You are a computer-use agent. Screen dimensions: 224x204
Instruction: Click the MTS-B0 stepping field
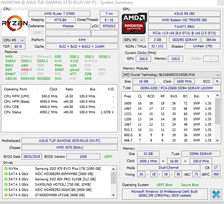pyautogui.click(x=60, y=20)
